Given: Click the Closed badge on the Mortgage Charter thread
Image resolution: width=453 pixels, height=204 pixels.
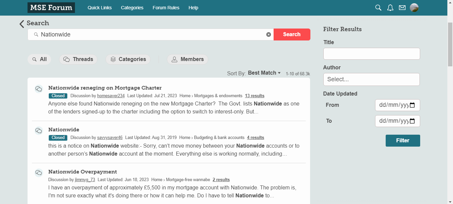Looking at the screenshot, I should 58,96.
